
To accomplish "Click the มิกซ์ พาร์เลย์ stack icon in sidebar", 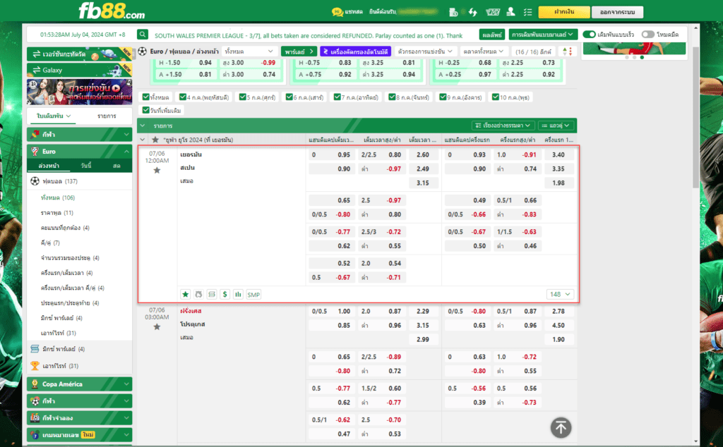I will pyautogui.click(x=35, y=349).
